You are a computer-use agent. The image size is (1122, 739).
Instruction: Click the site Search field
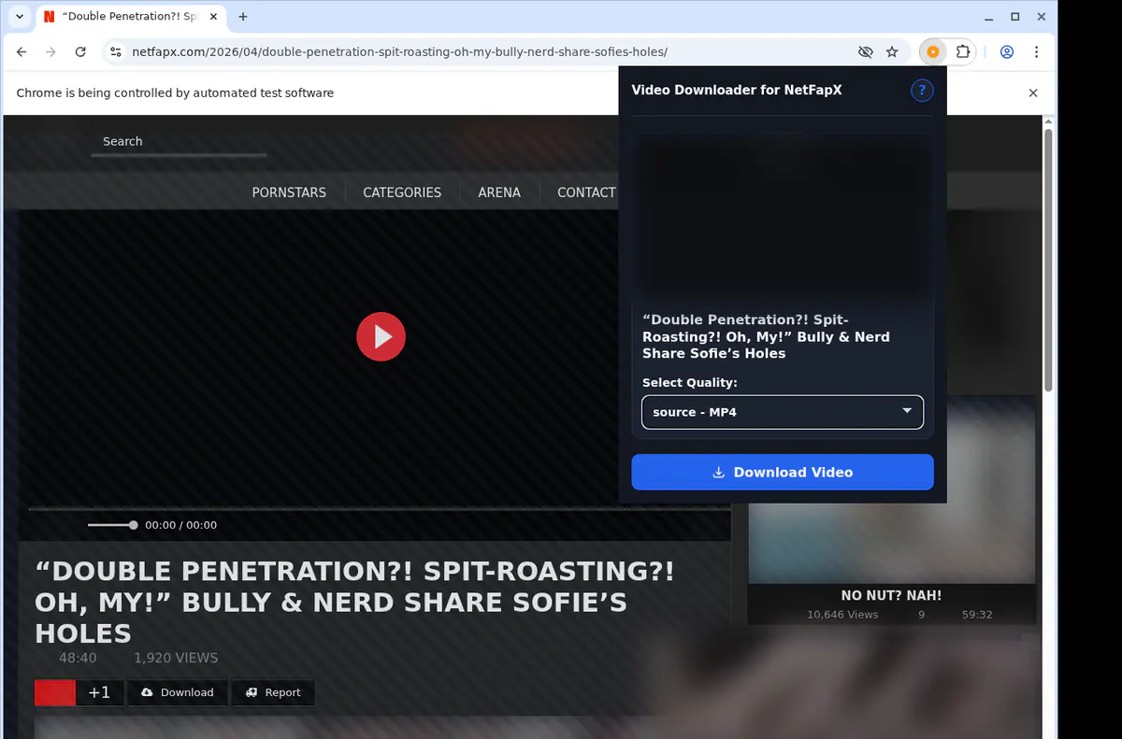point(179,142)
